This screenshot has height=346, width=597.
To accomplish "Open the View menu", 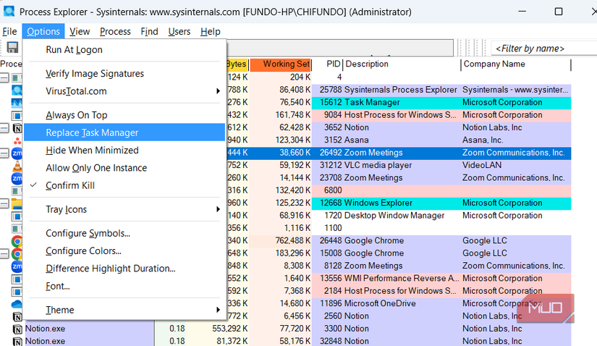I will click(x=80, y=31).
